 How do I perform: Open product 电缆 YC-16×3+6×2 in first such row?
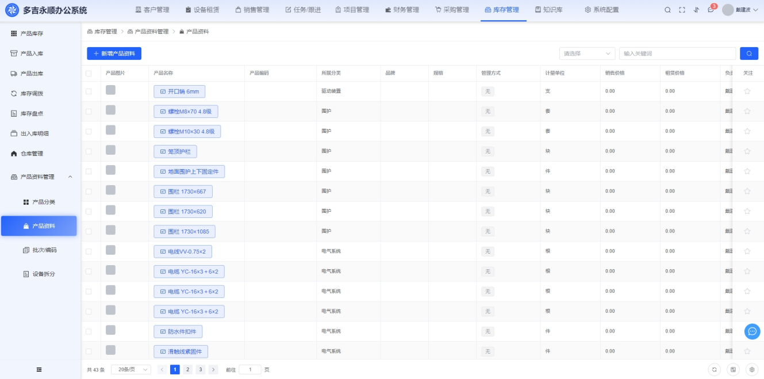coord(189,271)
